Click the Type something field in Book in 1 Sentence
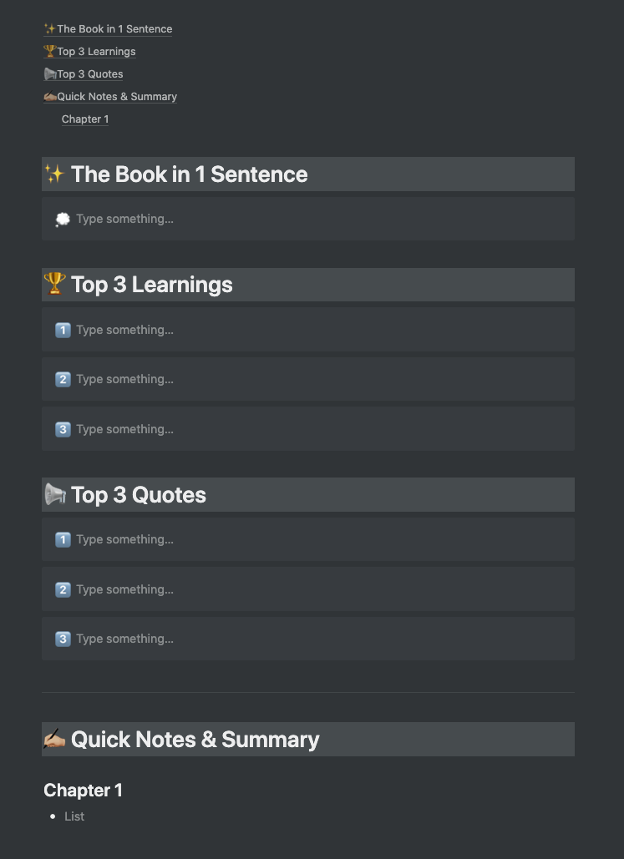This screenshot has height=859, width=624. 124,218
